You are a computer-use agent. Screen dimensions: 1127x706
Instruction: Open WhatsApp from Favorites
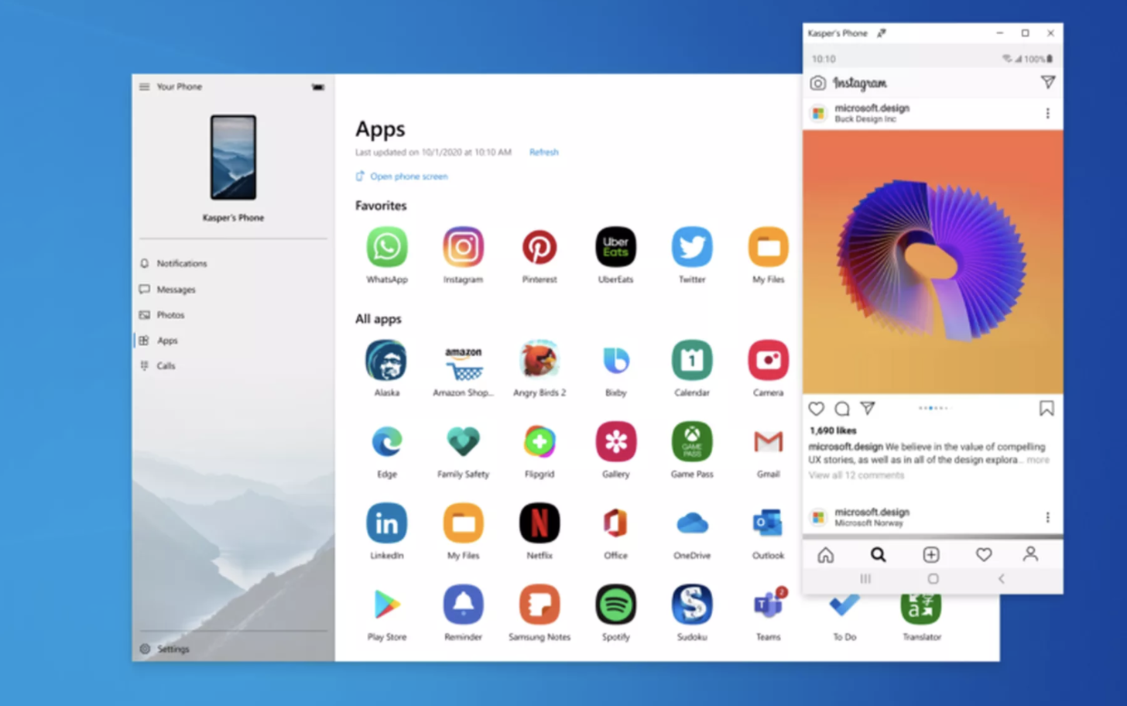(x=386, y=248)
